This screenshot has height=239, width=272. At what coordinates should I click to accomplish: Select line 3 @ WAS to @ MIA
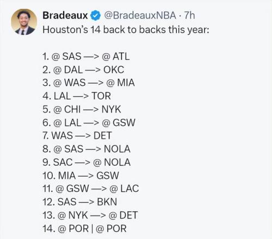click(x=89, y=83)
